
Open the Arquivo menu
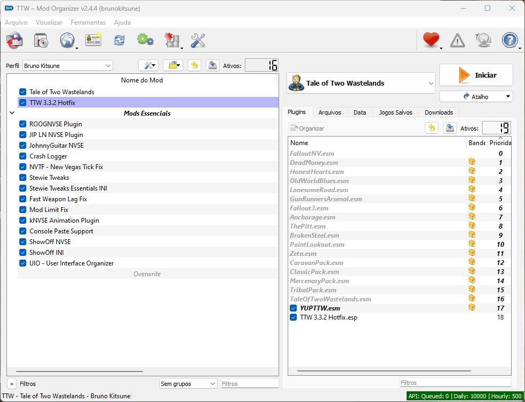(16, 22)
